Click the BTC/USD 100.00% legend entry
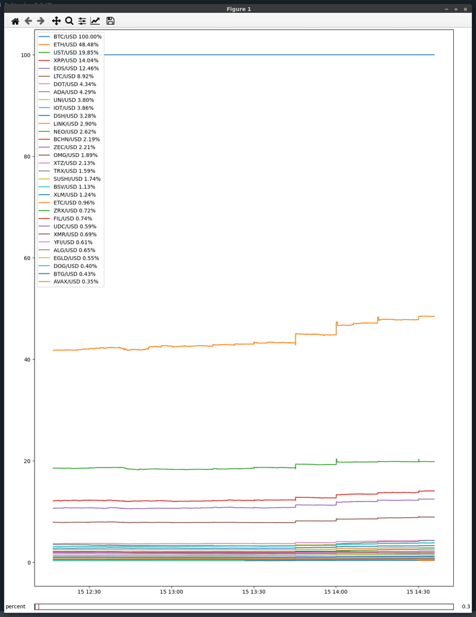The image size is (476, 617). 70,36
